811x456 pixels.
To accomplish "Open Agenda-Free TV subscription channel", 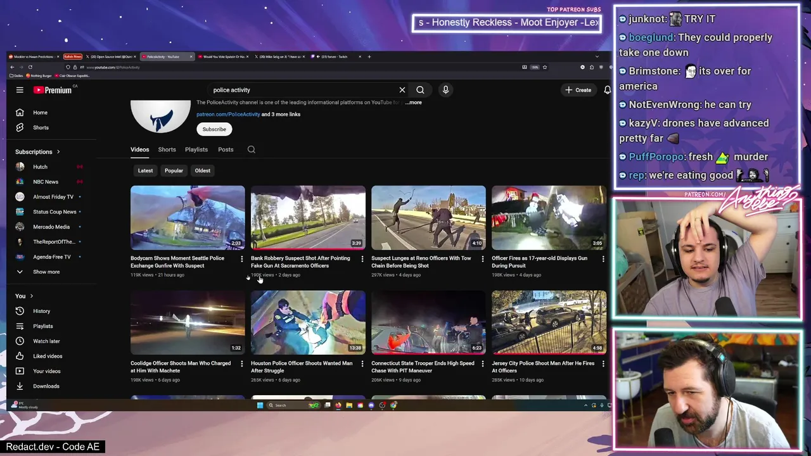I will point(51,256).
